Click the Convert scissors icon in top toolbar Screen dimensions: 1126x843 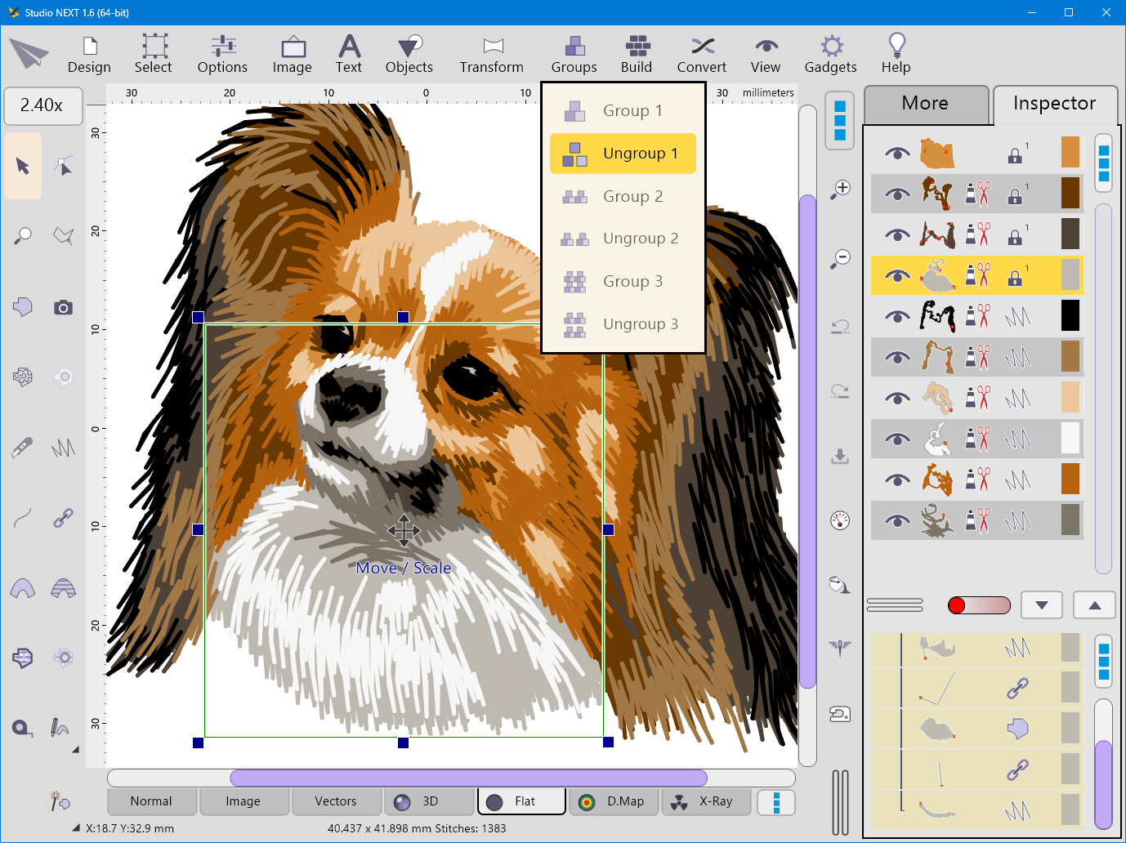(701, 45)
